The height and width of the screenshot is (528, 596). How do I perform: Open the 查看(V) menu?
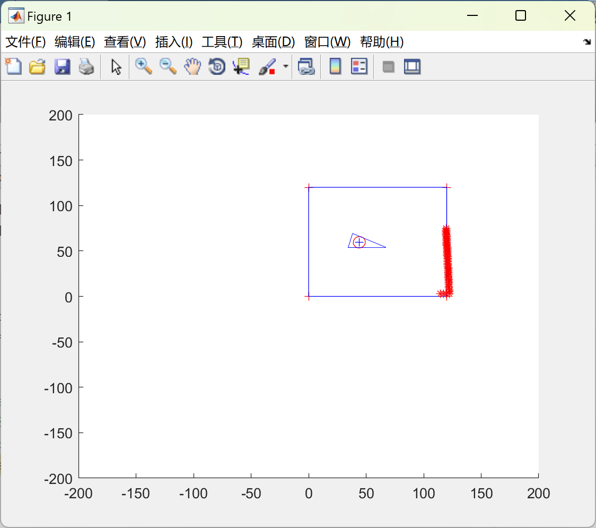[125, 42]
